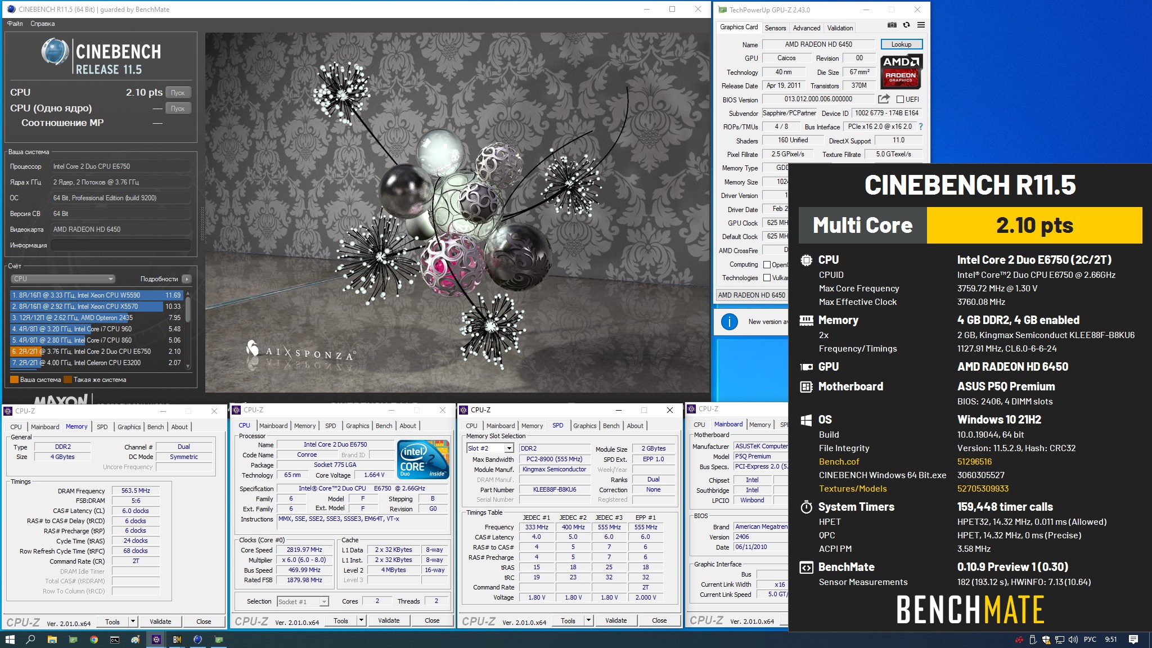
Task: Open the Paint app from the taskbar
Action: [136, 640]
